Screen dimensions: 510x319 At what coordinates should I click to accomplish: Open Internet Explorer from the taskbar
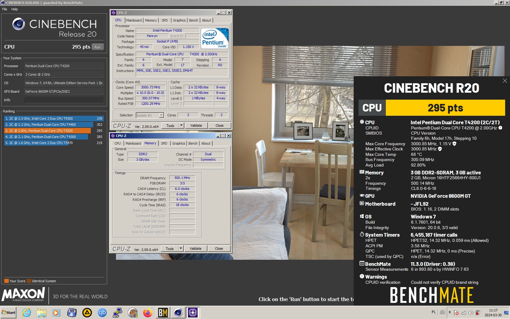point(27,312)
